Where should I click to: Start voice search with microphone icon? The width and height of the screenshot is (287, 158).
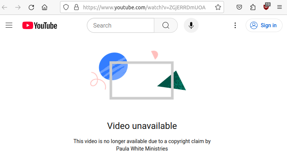pyautogui.click(x=191, y=25)
